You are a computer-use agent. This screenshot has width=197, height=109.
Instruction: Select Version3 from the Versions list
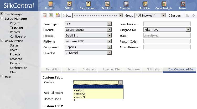click(x=98, y=97)
